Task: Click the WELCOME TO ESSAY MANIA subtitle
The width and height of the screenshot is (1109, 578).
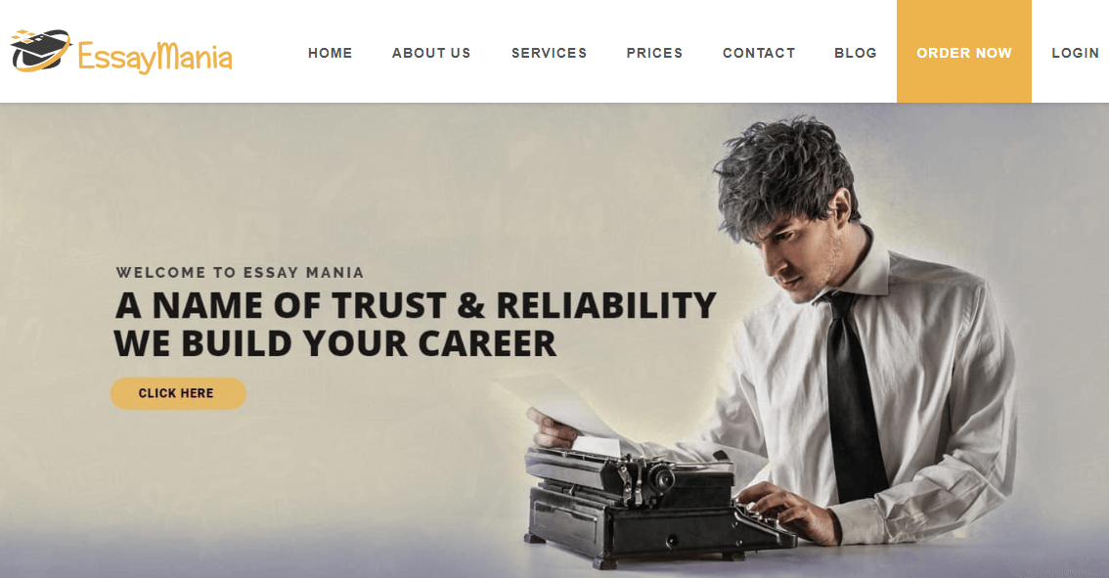Action: click(x=240, y=273)
